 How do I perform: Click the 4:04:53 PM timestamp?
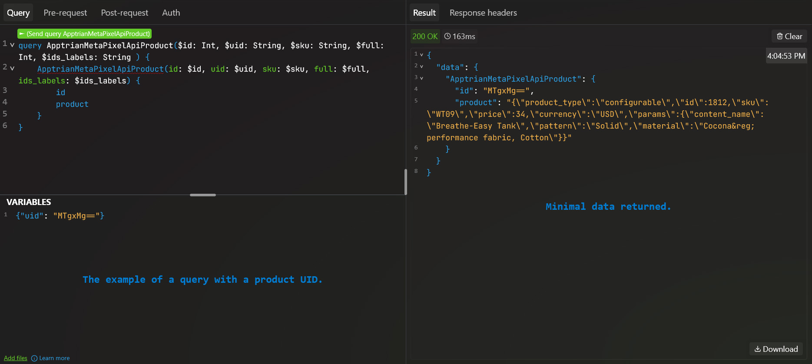point(786,56)
